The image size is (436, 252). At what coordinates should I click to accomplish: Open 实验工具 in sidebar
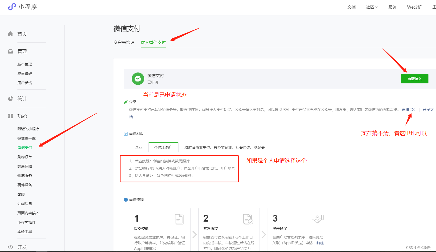25,232
